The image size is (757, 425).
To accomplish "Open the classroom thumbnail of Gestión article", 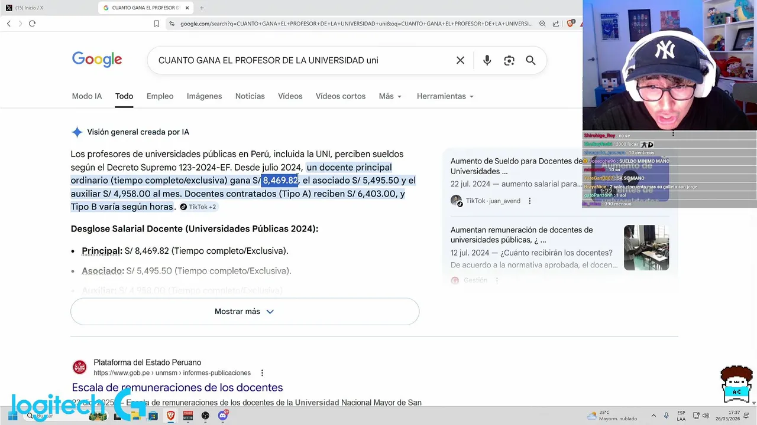I will click(646, 248).
